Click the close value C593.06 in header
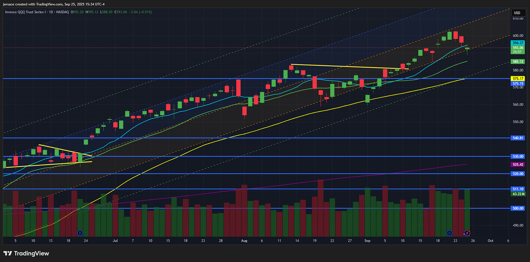 pyautogui.click(x=121, y=12)
